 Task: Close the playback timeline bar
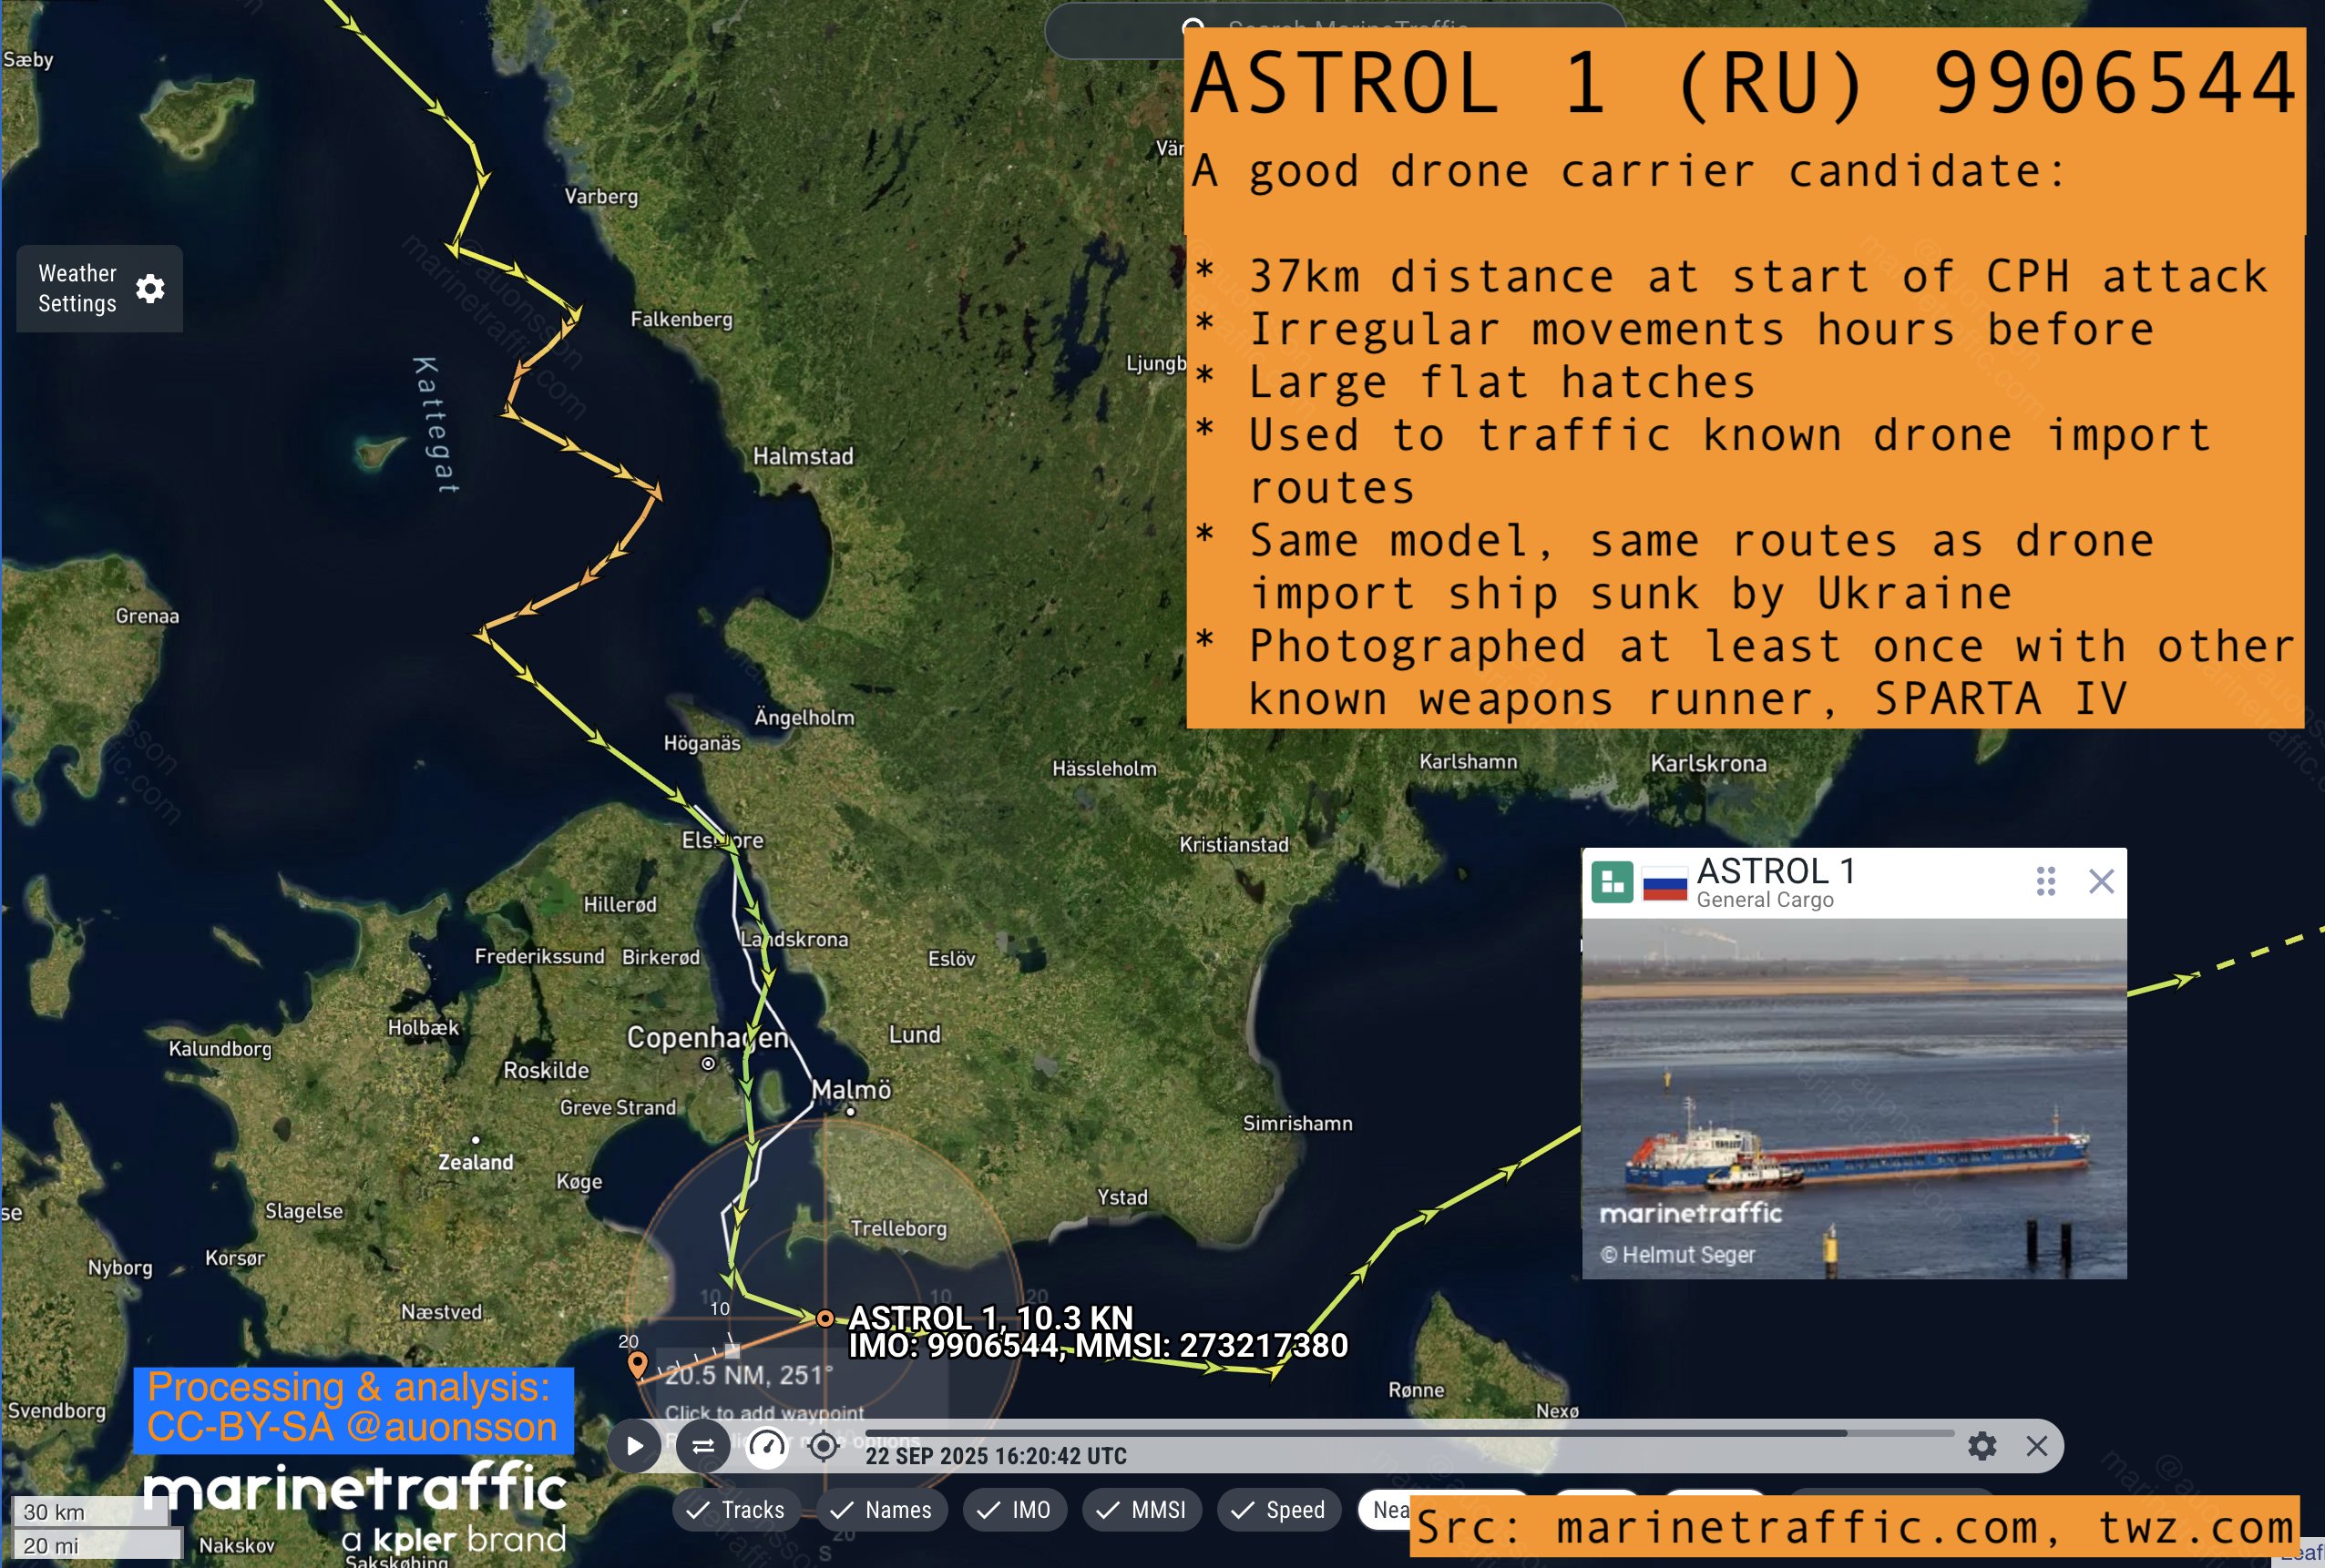[2036, 1446]
